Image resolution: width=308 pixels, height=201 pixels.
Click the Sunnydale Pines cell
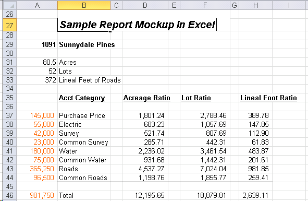point(87,44)
